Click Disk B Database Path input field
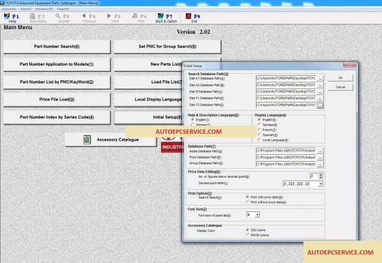The width and height of the screenshot is (382, 263). click(286, 92)
